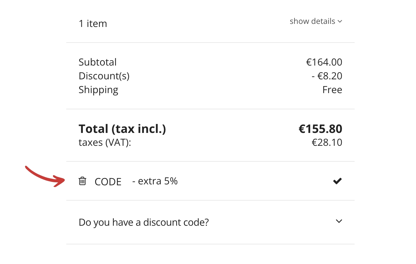
Task: Click the "1 item" cart summary text
Action: (x=93, y=24)
